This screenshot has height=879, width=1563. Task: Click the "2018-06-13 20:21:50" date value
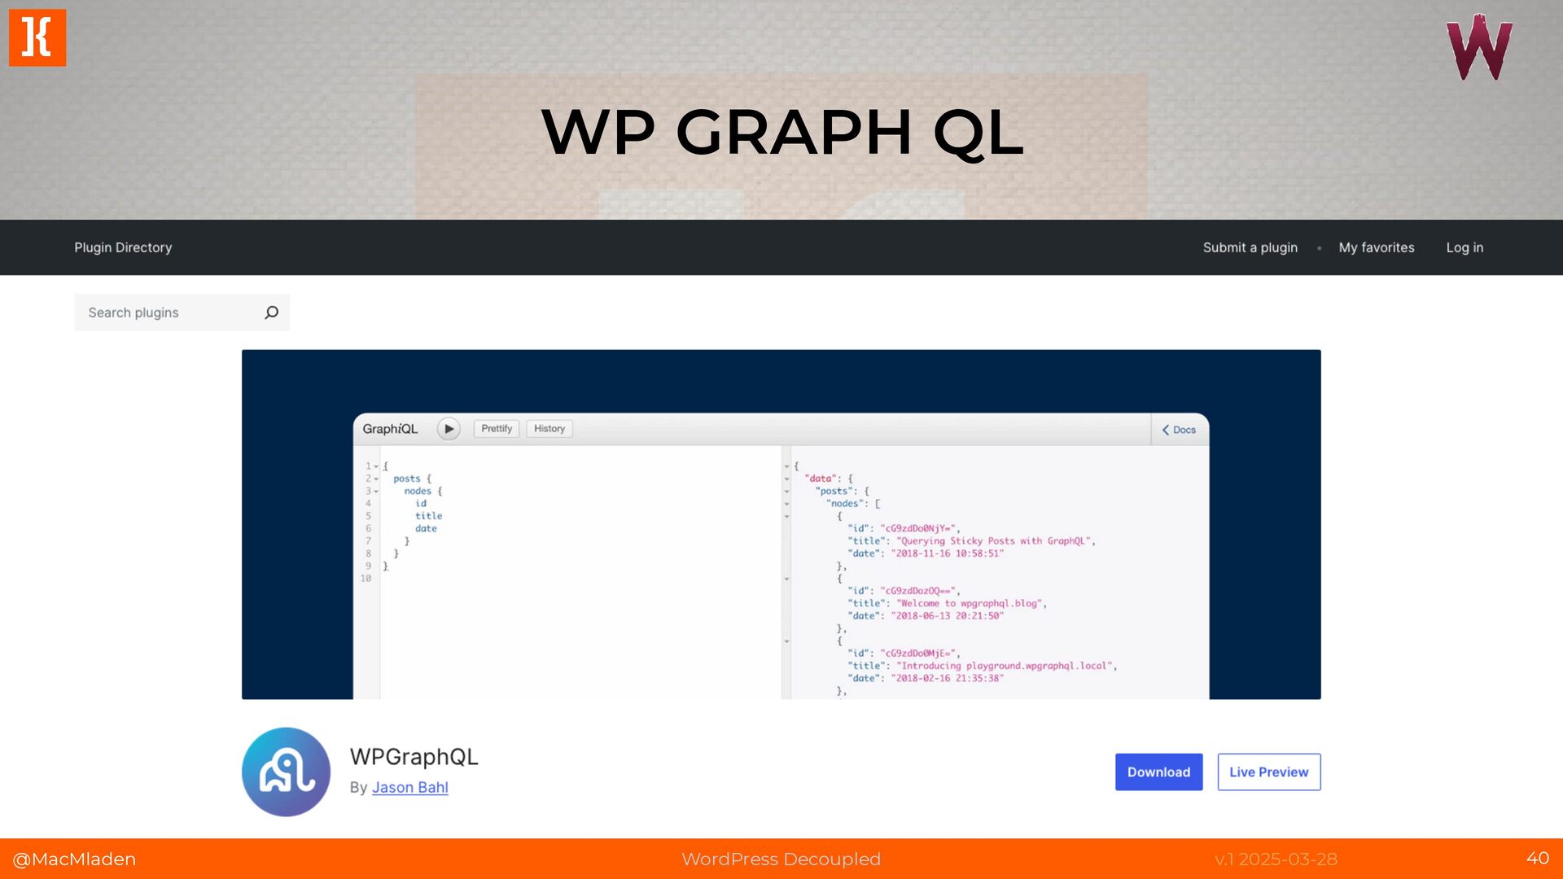948,616
